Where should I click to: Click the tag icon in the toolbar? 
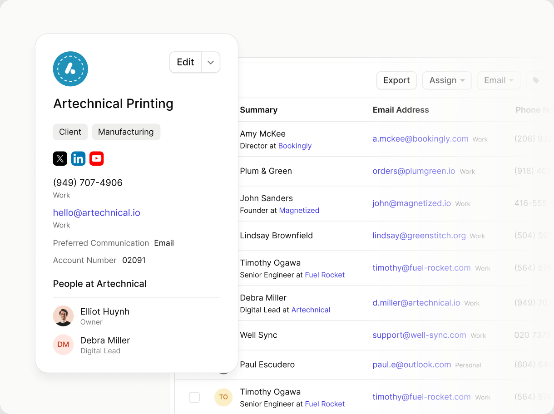click(x=536, y=80)
